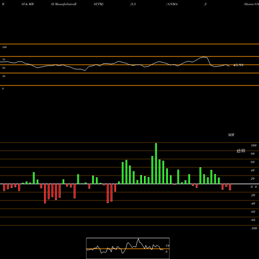The width and height of the screenshot is (259, 259).
Task: Click the 'SI & MR' header label
Action: 27,4
